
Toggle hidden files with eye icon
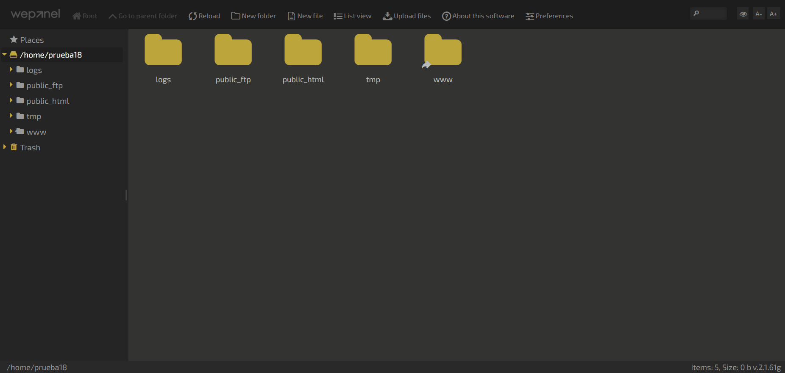coord(743,14)
